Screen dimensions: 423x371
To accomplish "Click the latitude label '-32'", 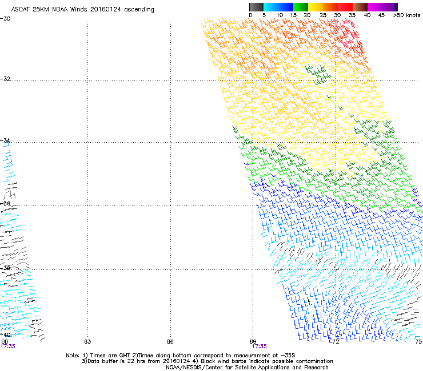I will [x=5, y=79].
